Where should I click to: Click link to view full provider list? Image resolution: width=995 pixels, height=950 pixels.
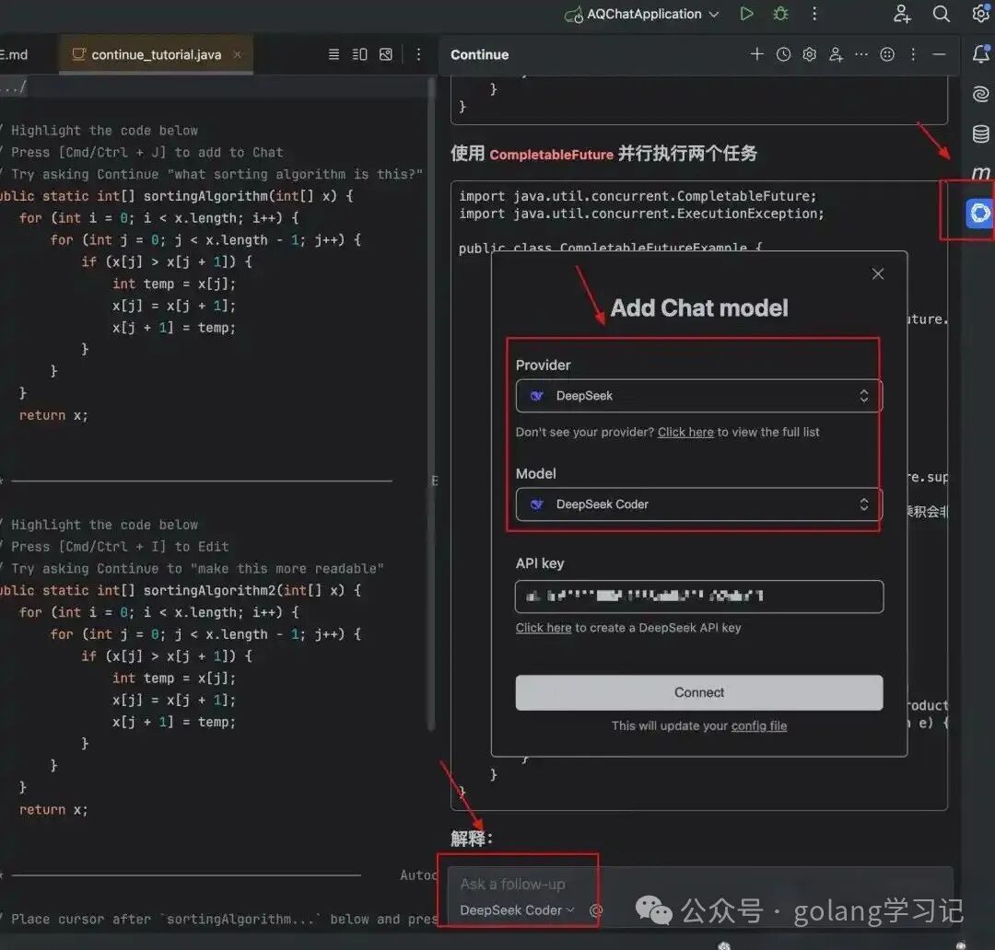[x=685, y=432]
